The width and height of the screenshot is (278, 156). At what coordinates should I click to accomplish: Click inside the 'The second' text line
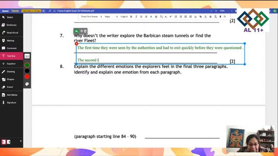point(88,60)
